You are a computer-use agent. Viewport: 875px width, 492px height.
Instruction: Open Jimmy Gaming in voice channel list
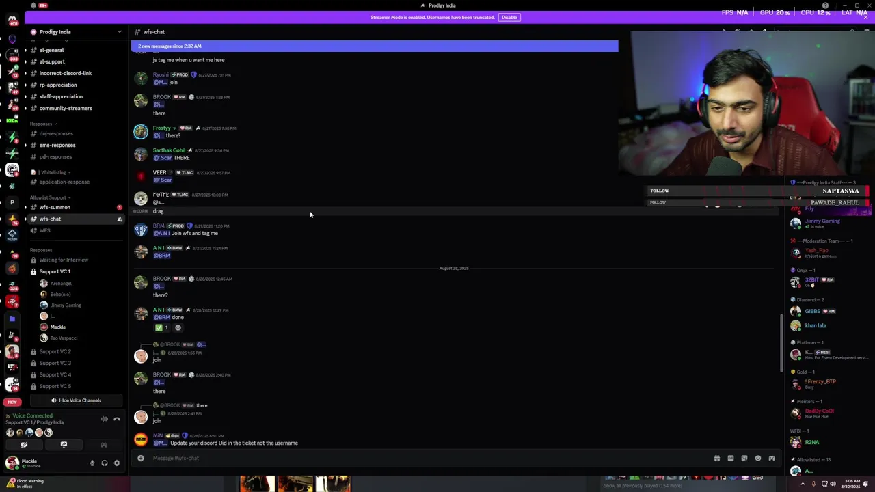tap(66, 305)
